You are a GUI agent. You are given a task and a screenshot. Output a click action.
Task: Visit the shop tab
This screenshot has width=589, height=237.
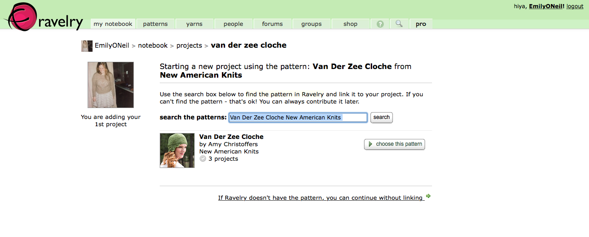(x=350, y=24)
